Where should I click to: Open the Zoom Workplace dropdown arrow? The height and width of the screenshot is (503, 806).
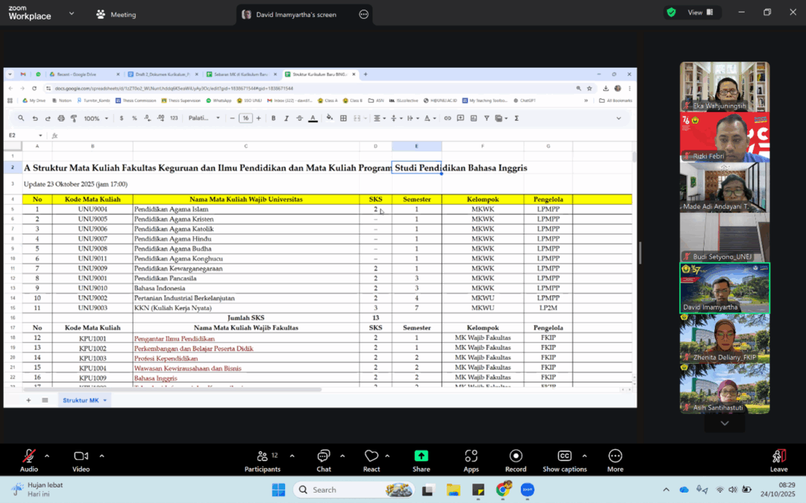(72, 13)
